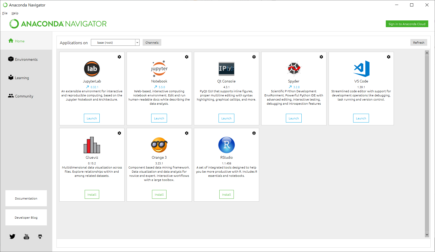Click the vertical scrollbar track
Screen dimensions: 435x252
click(x=427, y=144)
